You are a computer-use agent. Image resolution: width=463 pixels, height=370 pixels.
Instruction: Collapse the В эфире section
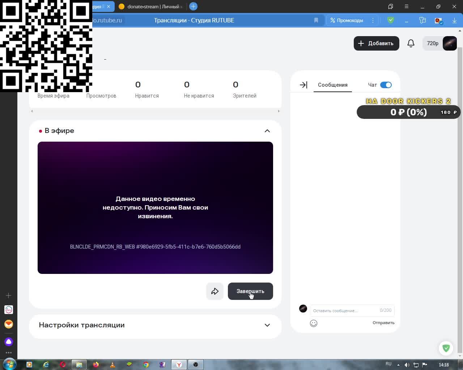tap(267, 131)
